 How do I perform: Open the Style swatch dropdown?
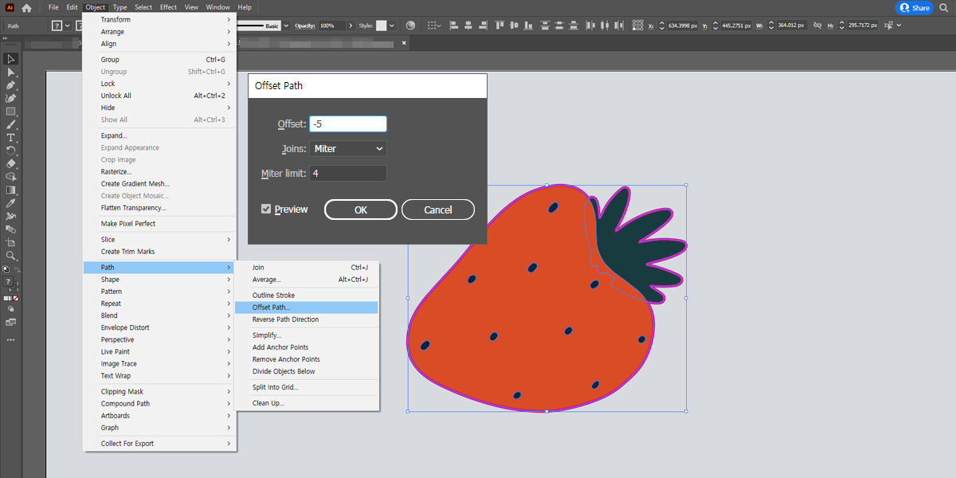click(x=391, y=25)
